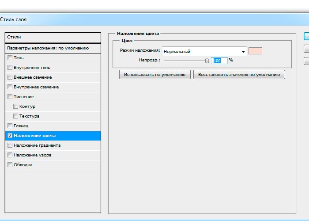This screenshot has height=221, width=309.
Task: Toggle the Глянец checkbox
Action: 10,126
